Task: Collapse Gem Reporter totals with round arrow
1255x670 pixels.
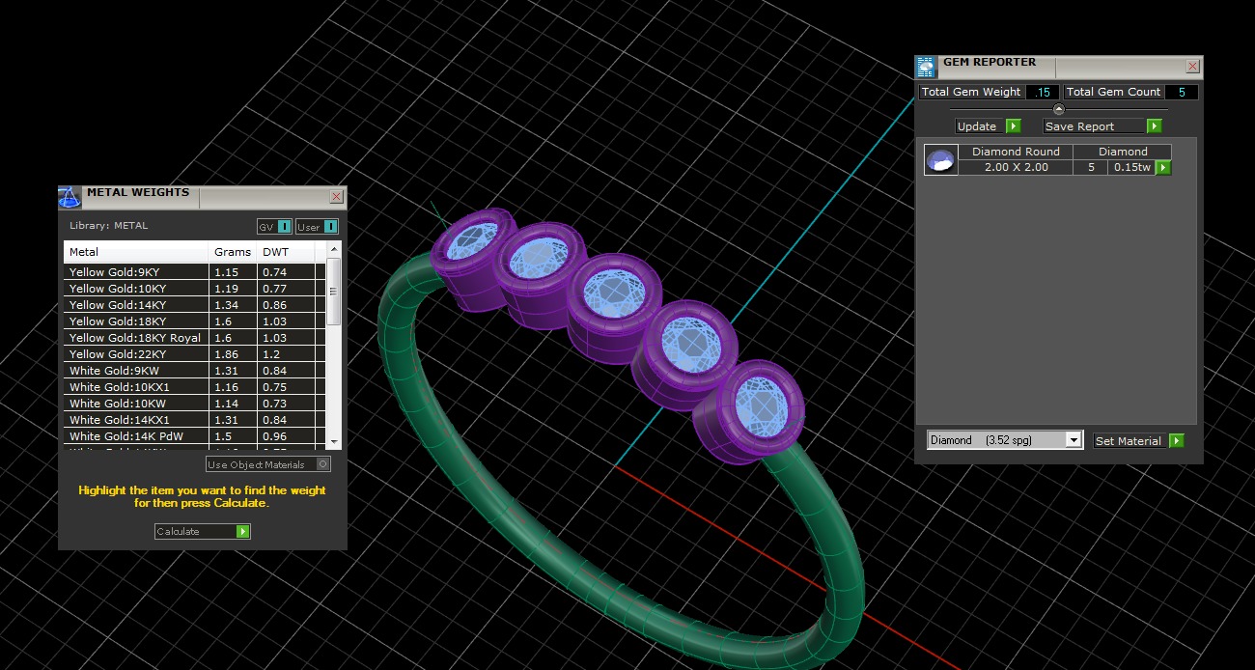Action: tap(1058, 109)
